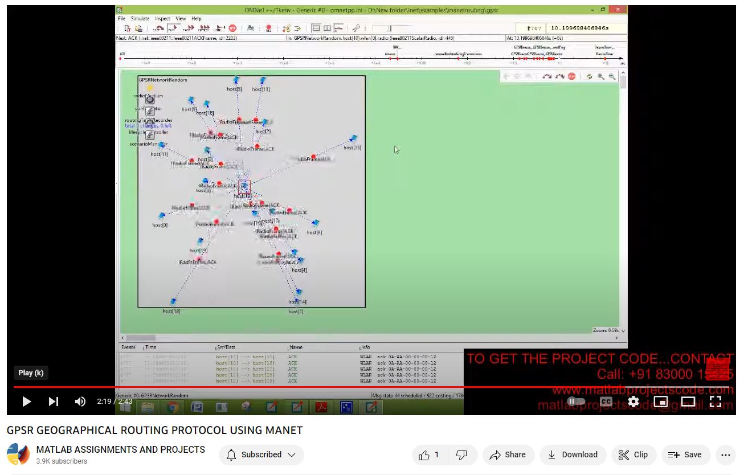Enter full screen mode
744x475 pixels.
point(716,402)
